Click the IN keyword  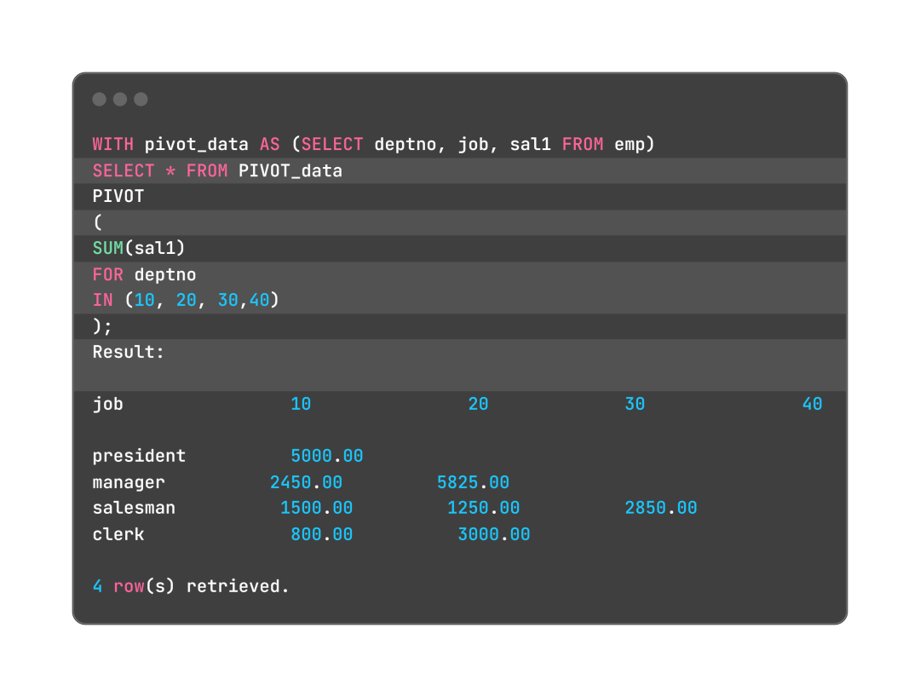pyautogui.click(x=103, y=301)
